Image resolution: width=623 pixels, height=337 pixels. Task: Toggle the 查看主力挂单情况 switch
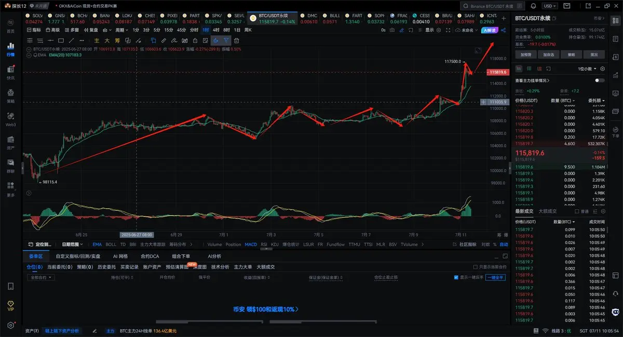click(600, 80)
